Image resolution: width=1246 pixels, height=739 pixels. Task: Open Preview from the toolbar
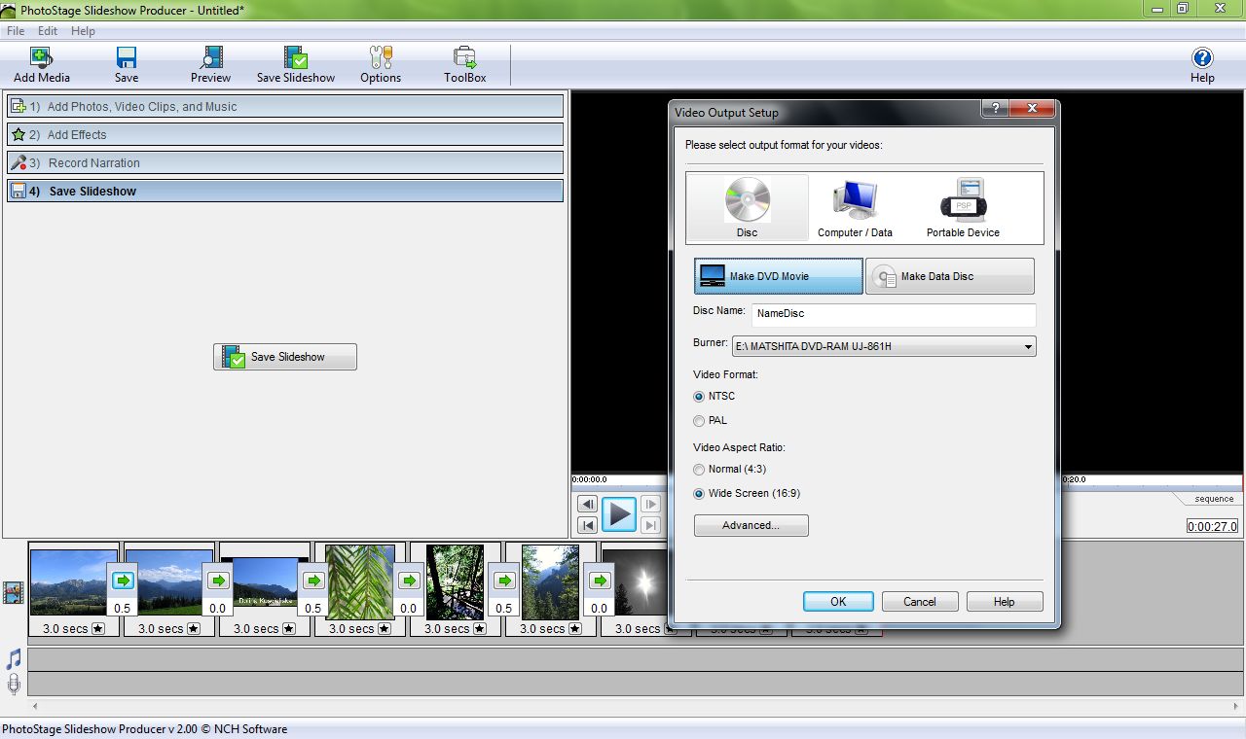[210, 65]
